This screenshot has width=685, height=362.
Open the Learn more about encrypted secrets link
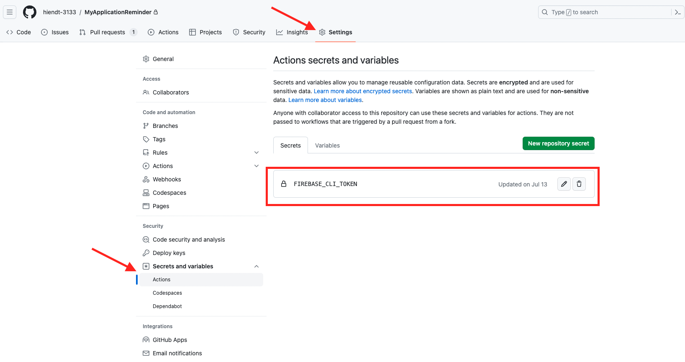tap(363, 91)
